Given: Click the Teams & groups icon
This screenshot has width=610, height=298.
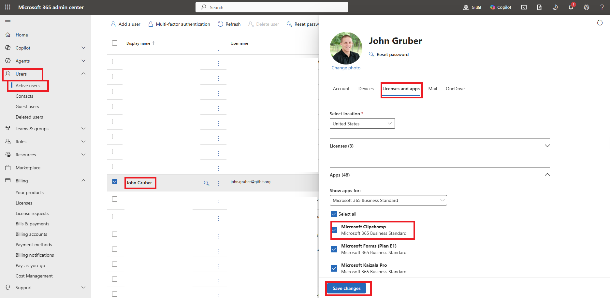Looking at the screenshot, I should (x=8, y=128).
